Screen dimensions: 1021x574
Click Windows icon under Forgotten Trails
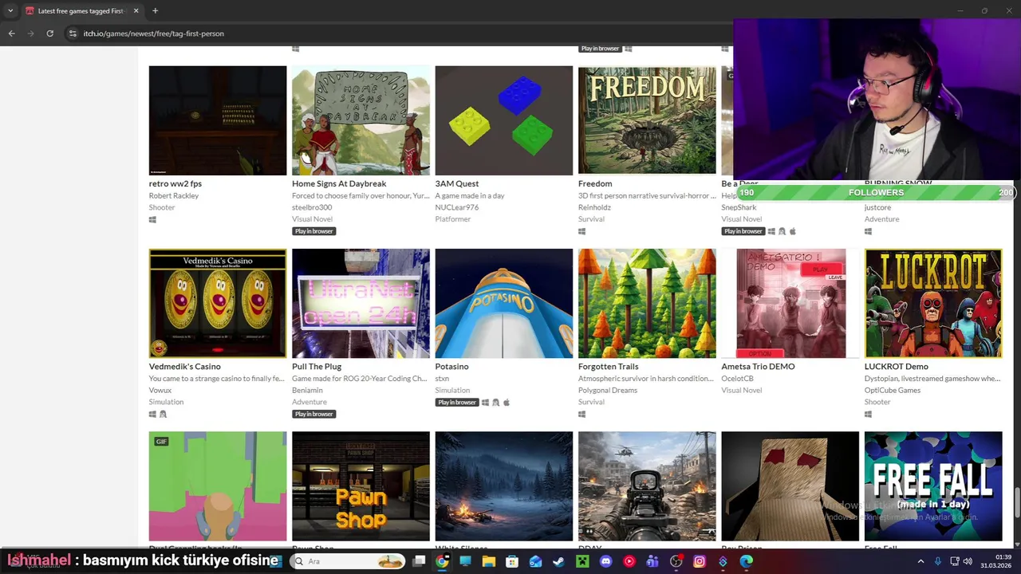click(581, 414)
